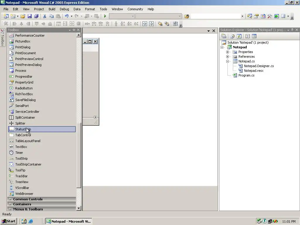300x225 pixels.
Task: Select Notepad.resx file
Action: 254,71
